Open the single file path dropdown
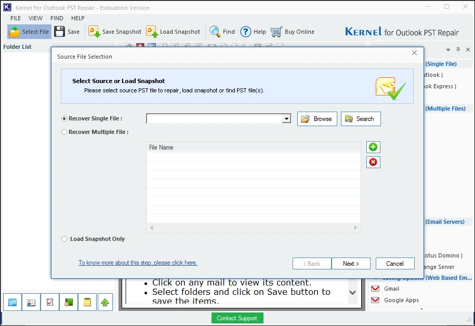Image resolution: width=475 pixels, height=326 pixels. [x=286, y=119]
